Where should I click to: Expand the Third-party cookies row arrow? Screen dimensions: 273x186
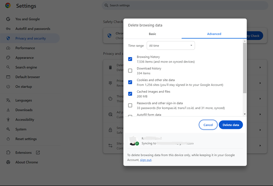tap(260, 98)
